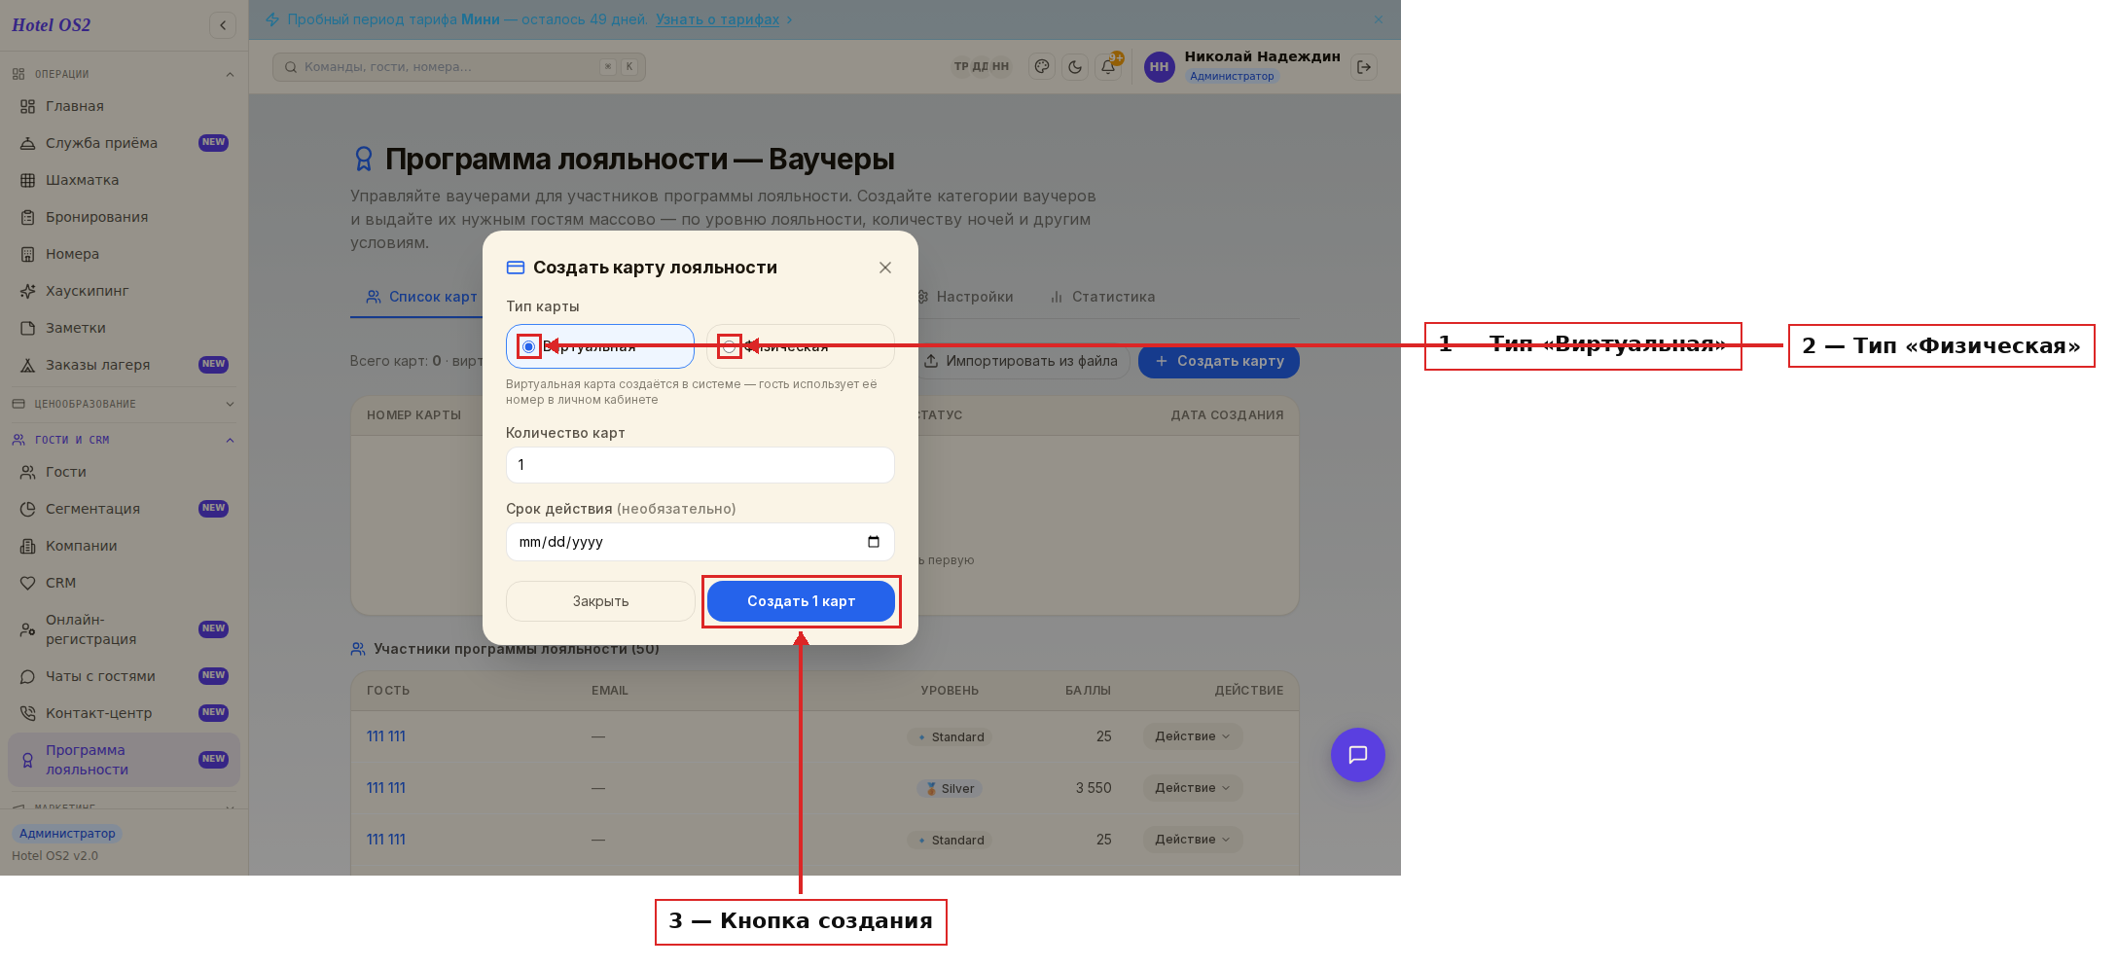Click the УРОВЕНЬ column header
Image resolution: width=2118 pixels, height=968 pixels.
click(x=950, y=691)
